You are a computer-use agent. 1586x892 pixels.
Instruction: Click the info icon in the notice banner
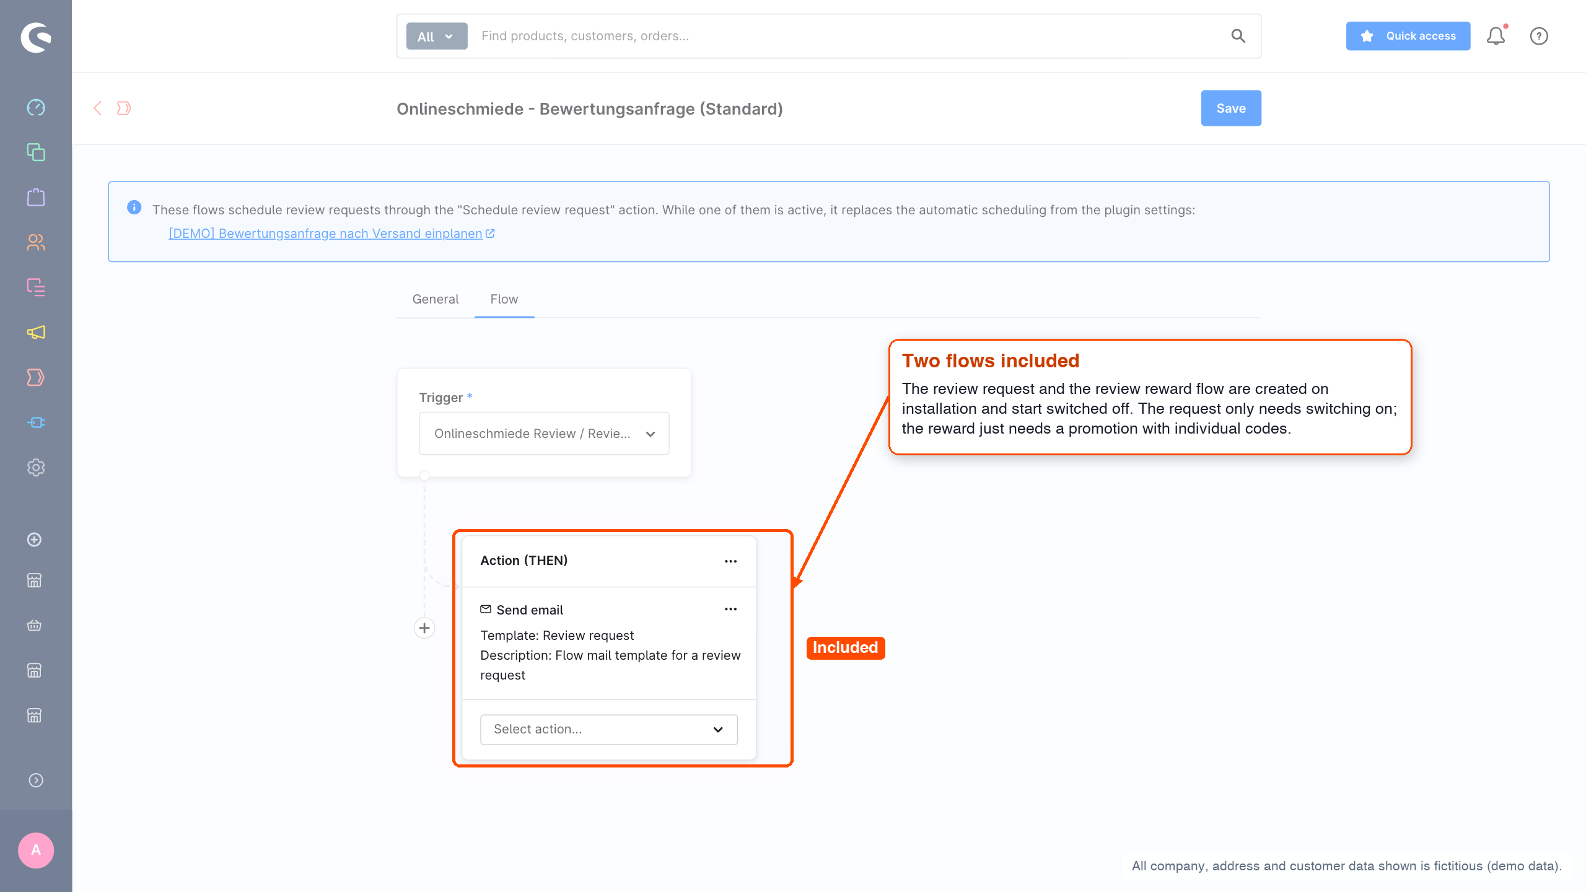pyautogui.click(x=134, y=208)
